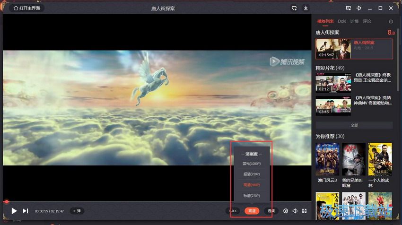The height and width of the screenshot is (225, 402).
Task: Open the main interface via 打开主界面
Action: (26, 8)
